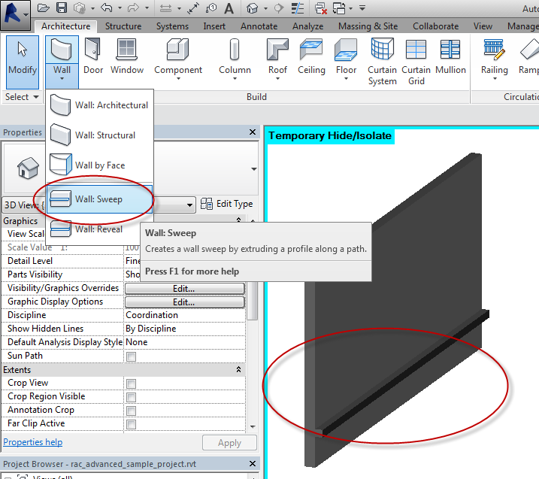Collapse the Extents section
The width and height of the screenshot is (539, 479).
click(x=238, y=370)
